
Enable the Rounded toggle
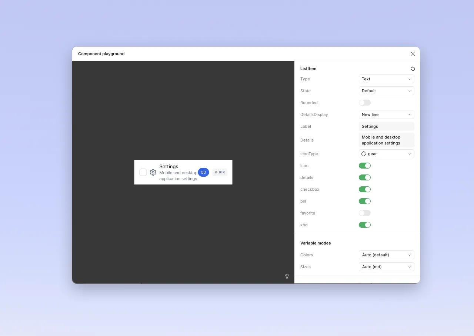[364, 103]
